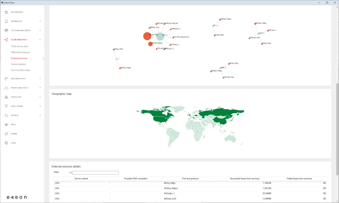
Task: Click the Admin sliders icon
Action: [6, 134]
